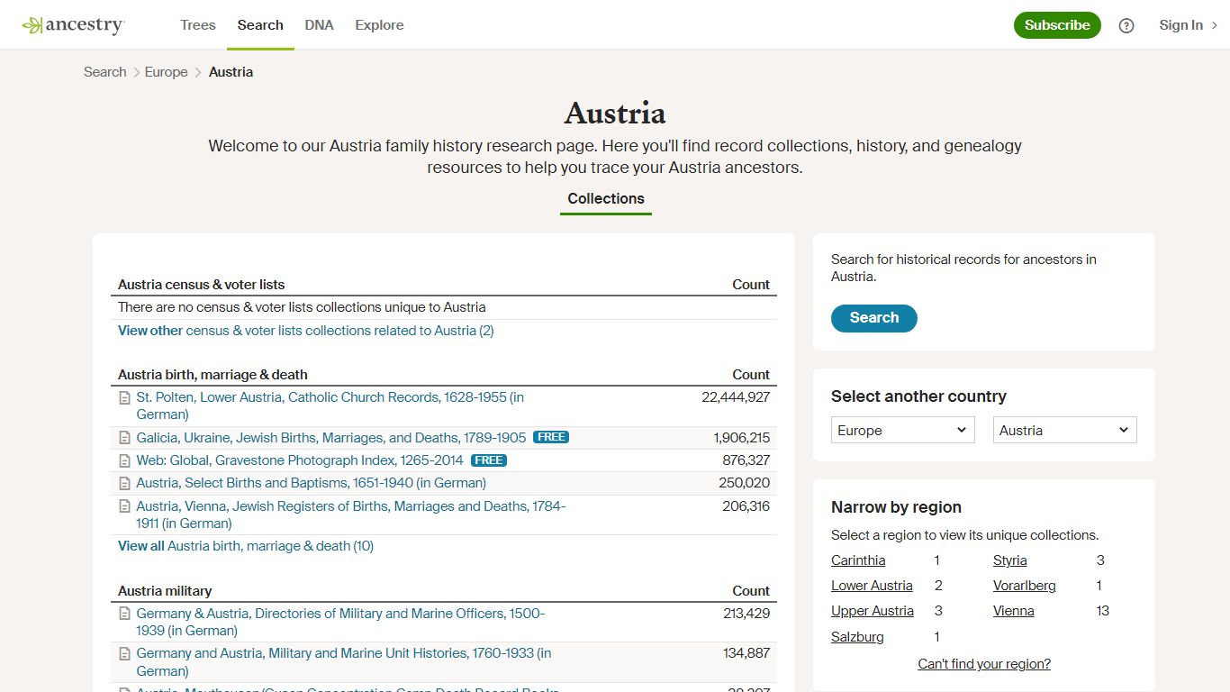Click the Select another country heading
The width and height of the screenshot is (1230, 692).
coord(918,396)
